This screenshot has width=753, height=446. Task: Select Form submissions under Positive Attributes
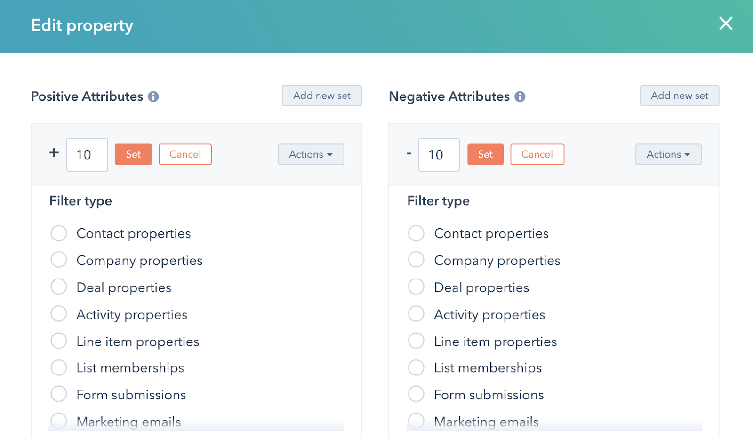tap(59, 394)
